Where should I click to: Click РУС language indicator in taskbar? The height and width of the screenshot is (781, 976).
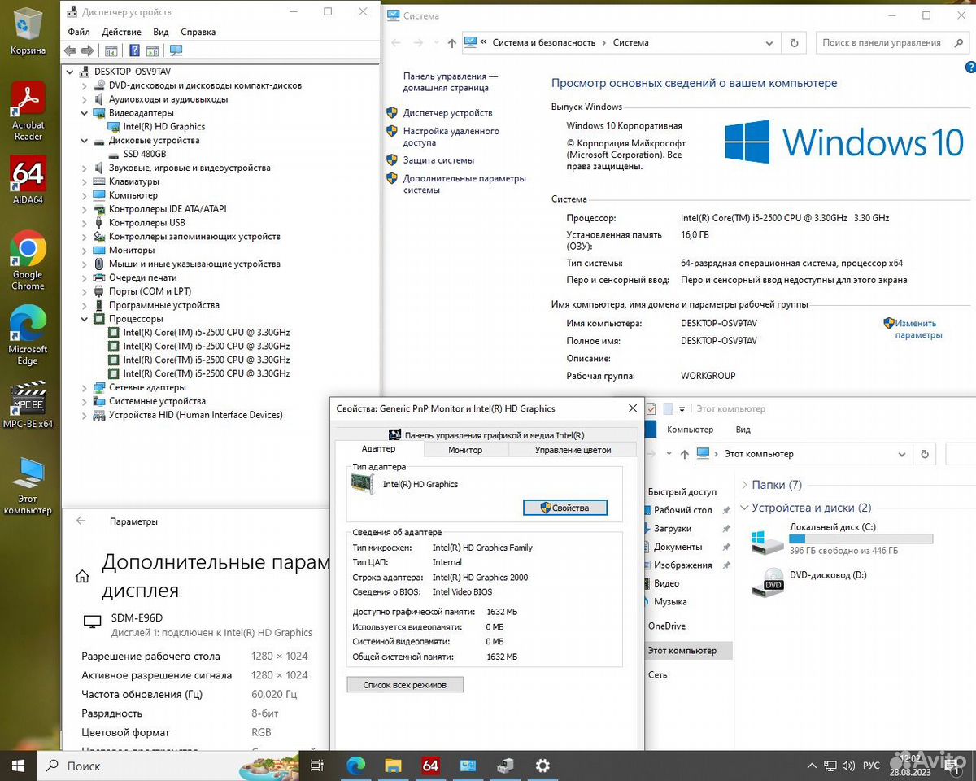(x=871, y=766)
